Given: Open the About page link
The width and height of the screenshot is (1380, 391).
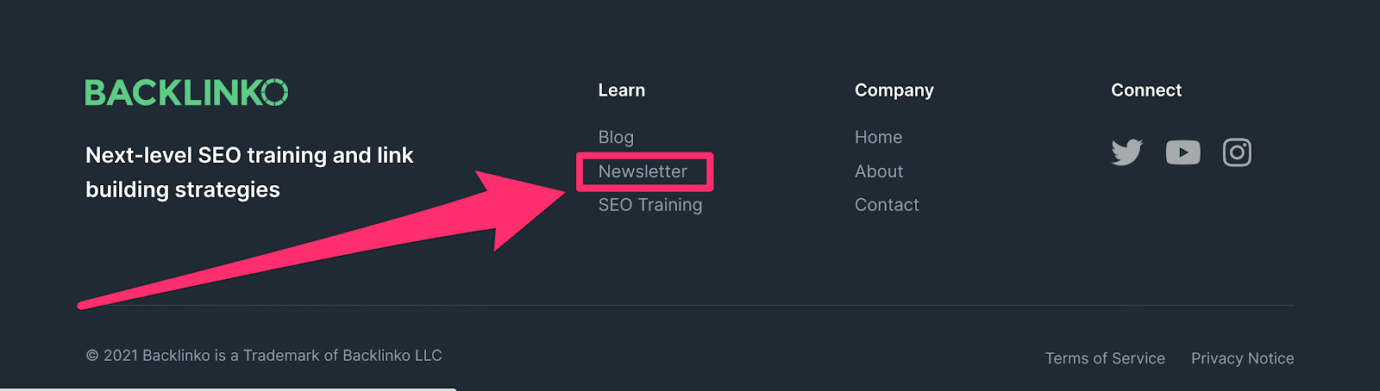Looking at the screenshot, I should point(879,171).
